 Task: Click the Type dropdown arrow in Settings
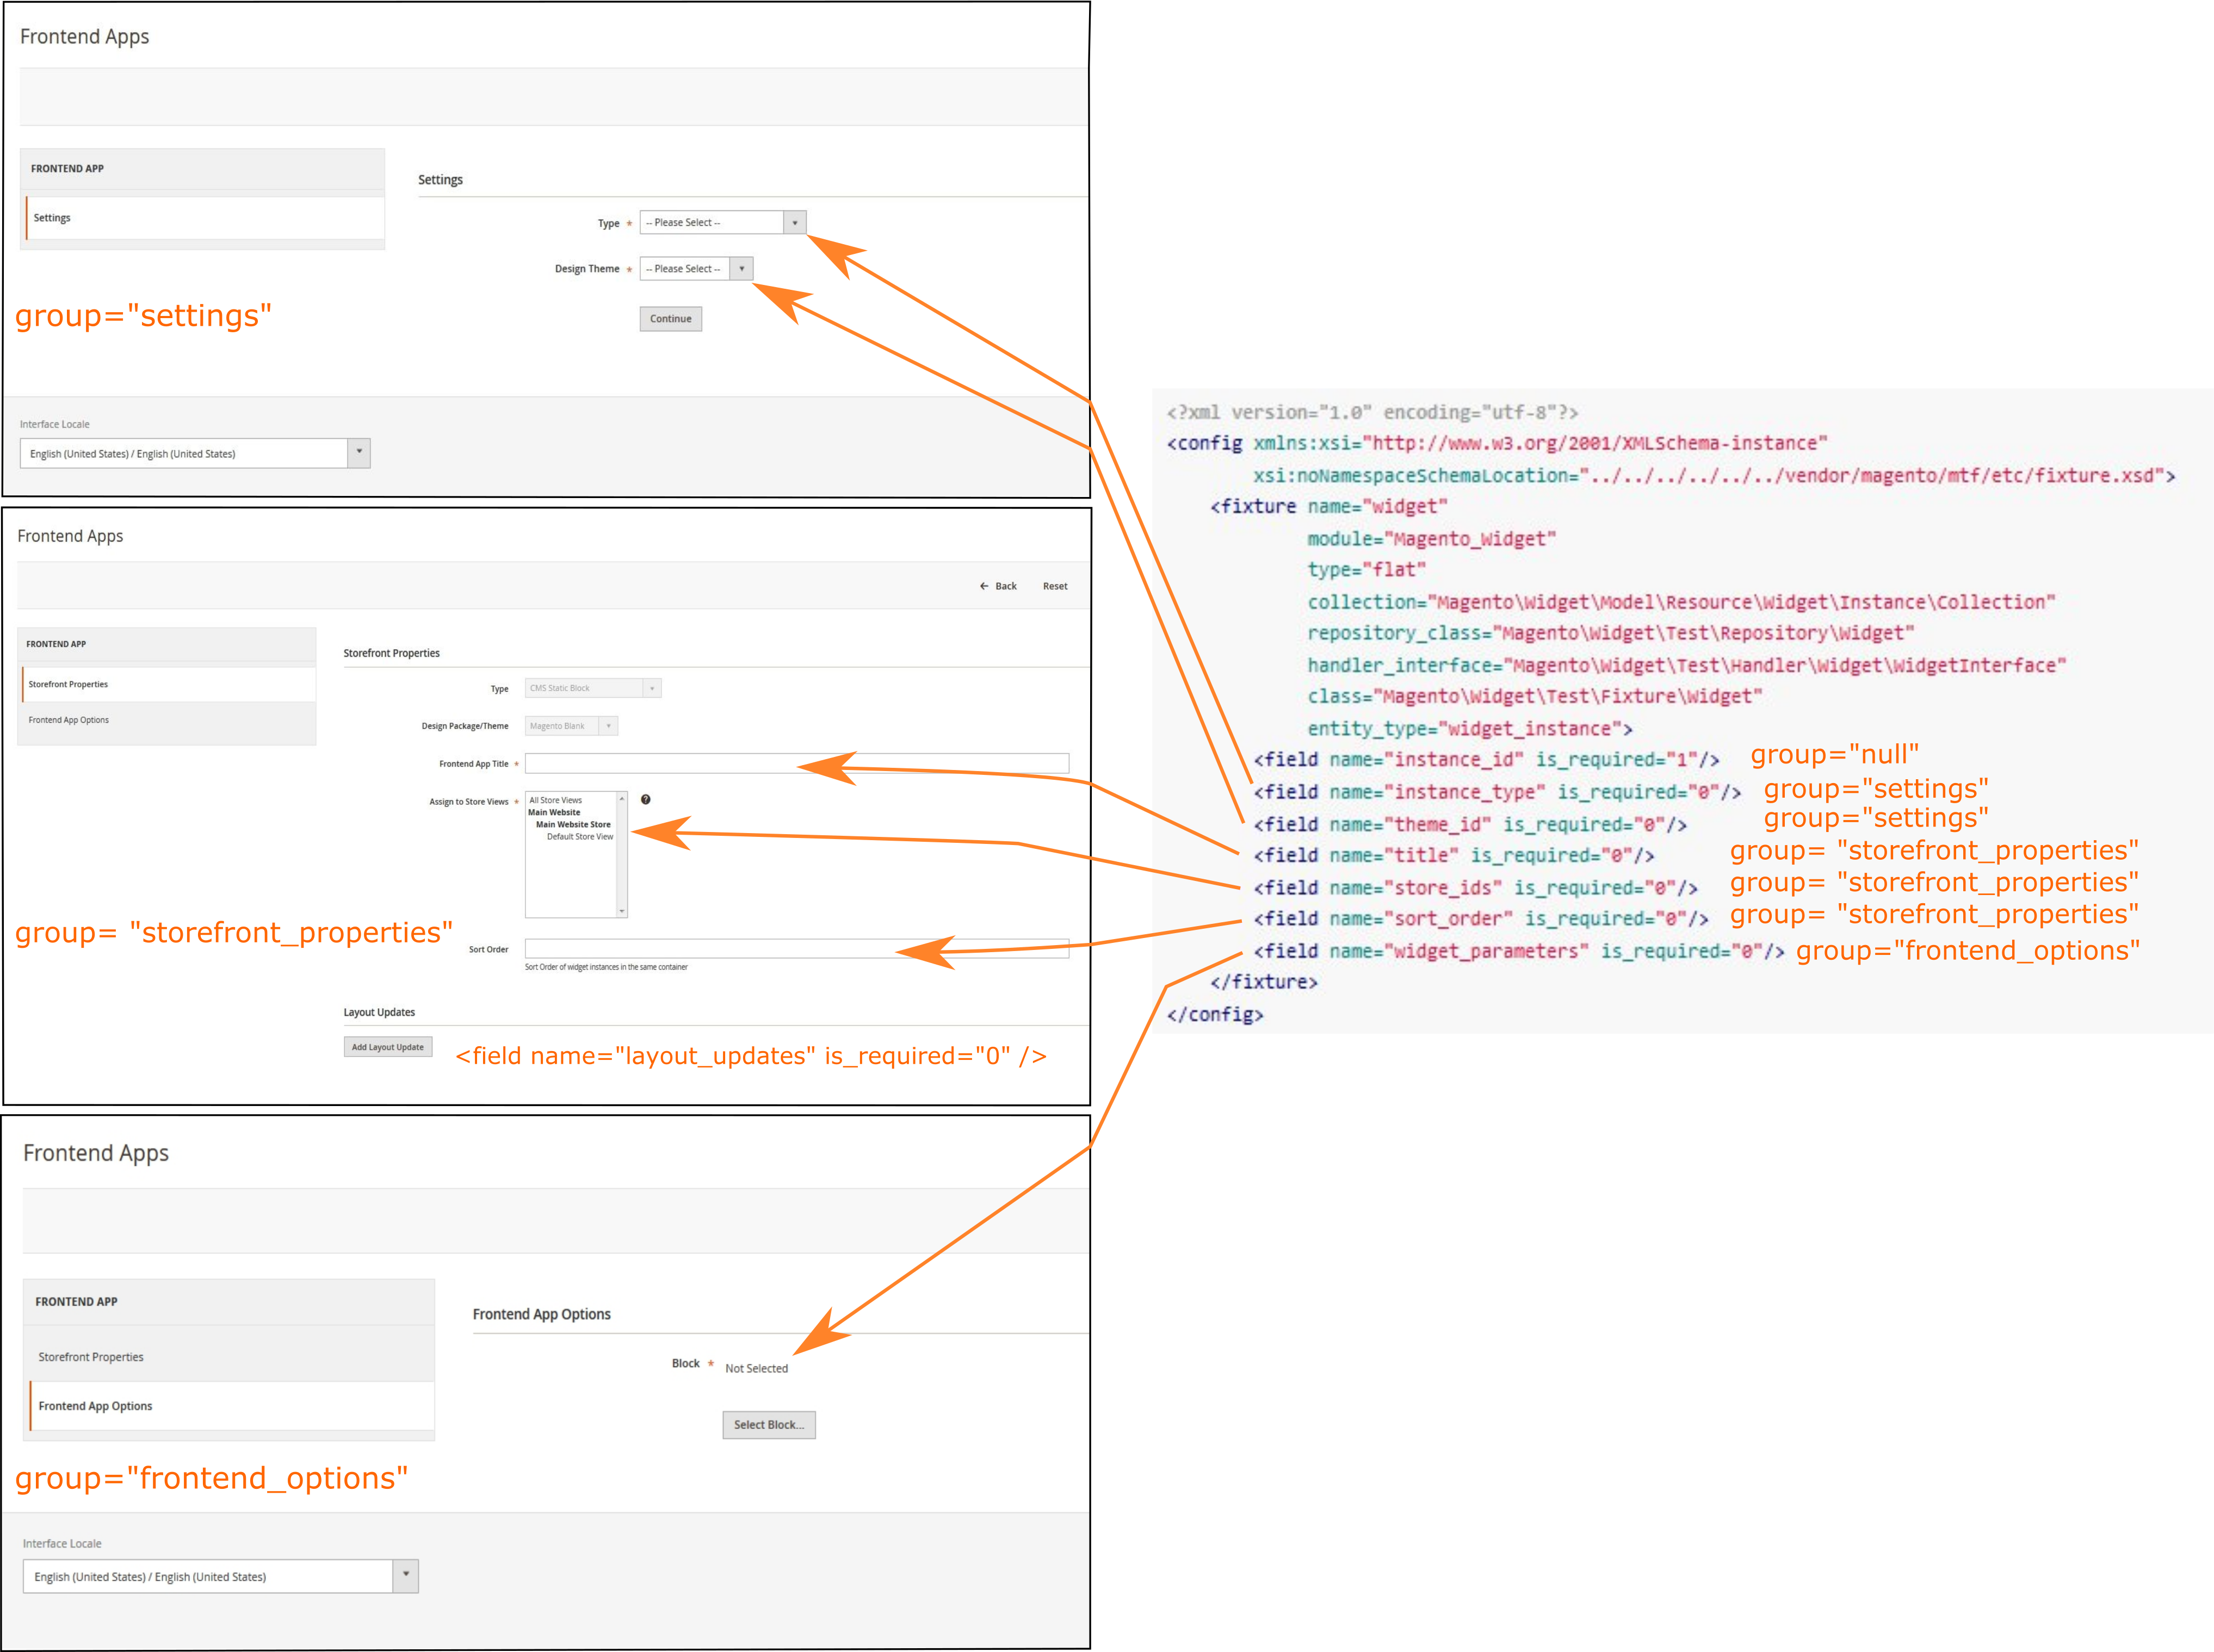tap(795, 222)
